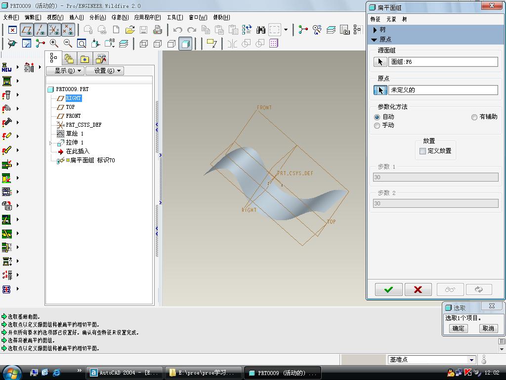Click the 面组:F6 field

(443, 62)
